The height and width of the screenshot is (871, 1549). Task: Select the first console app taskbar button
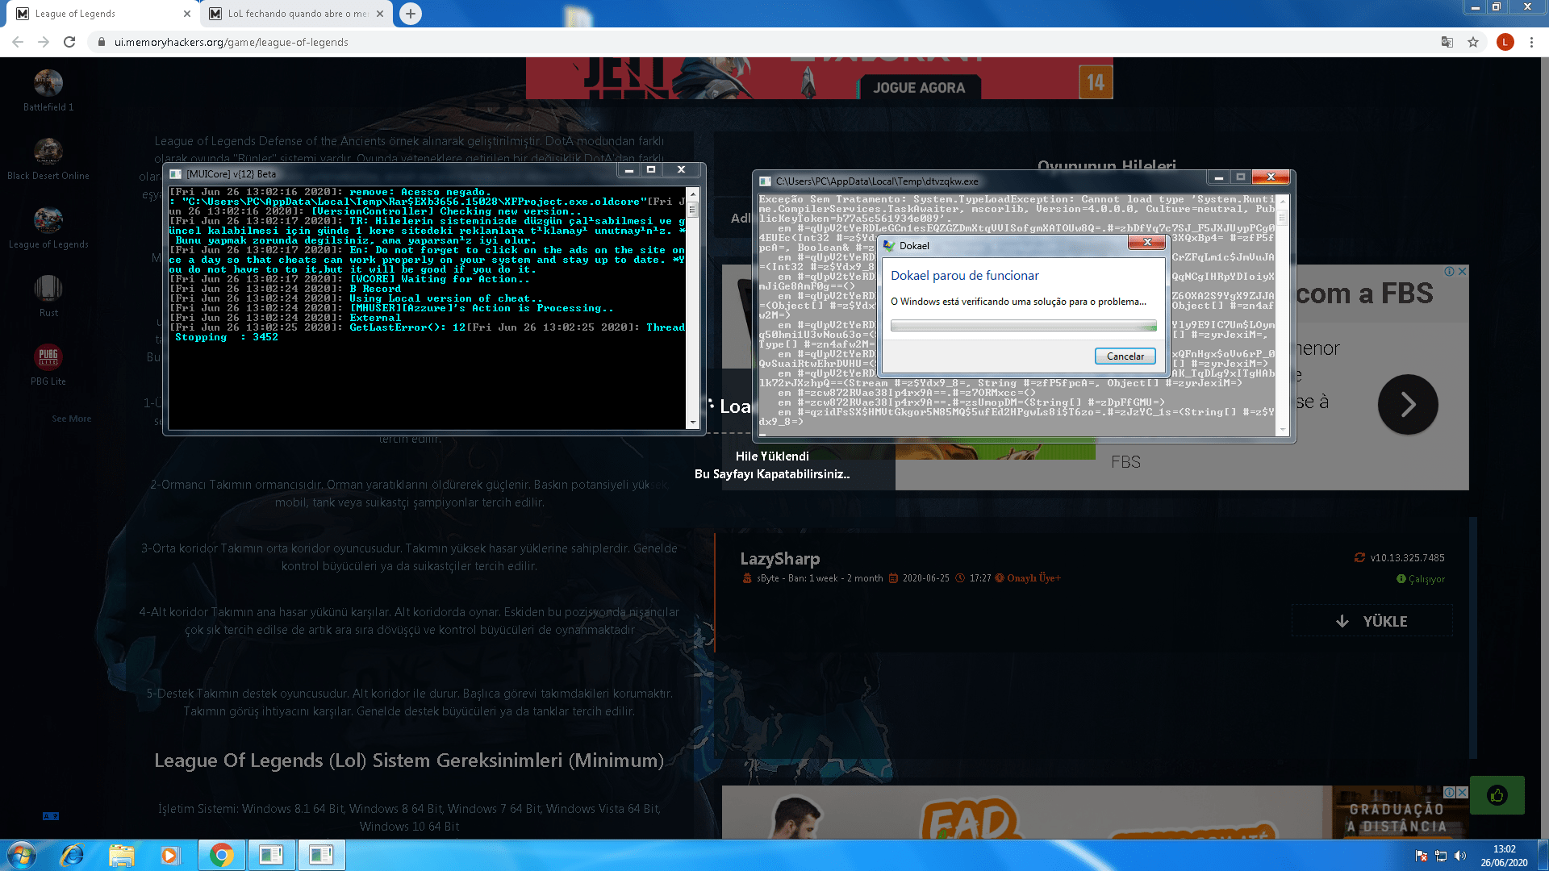[x=272, y=855]
